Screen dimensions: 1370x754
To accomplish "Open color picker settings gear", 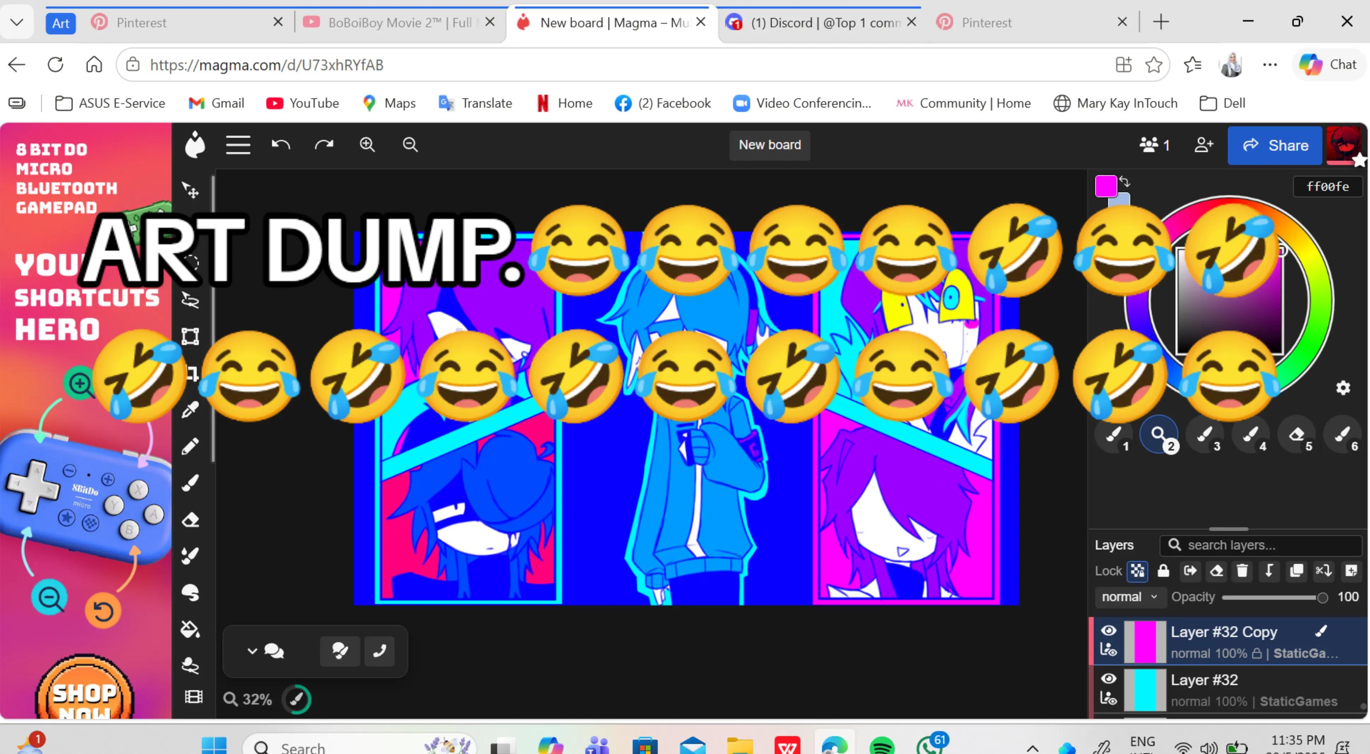I will (1343, 388).
